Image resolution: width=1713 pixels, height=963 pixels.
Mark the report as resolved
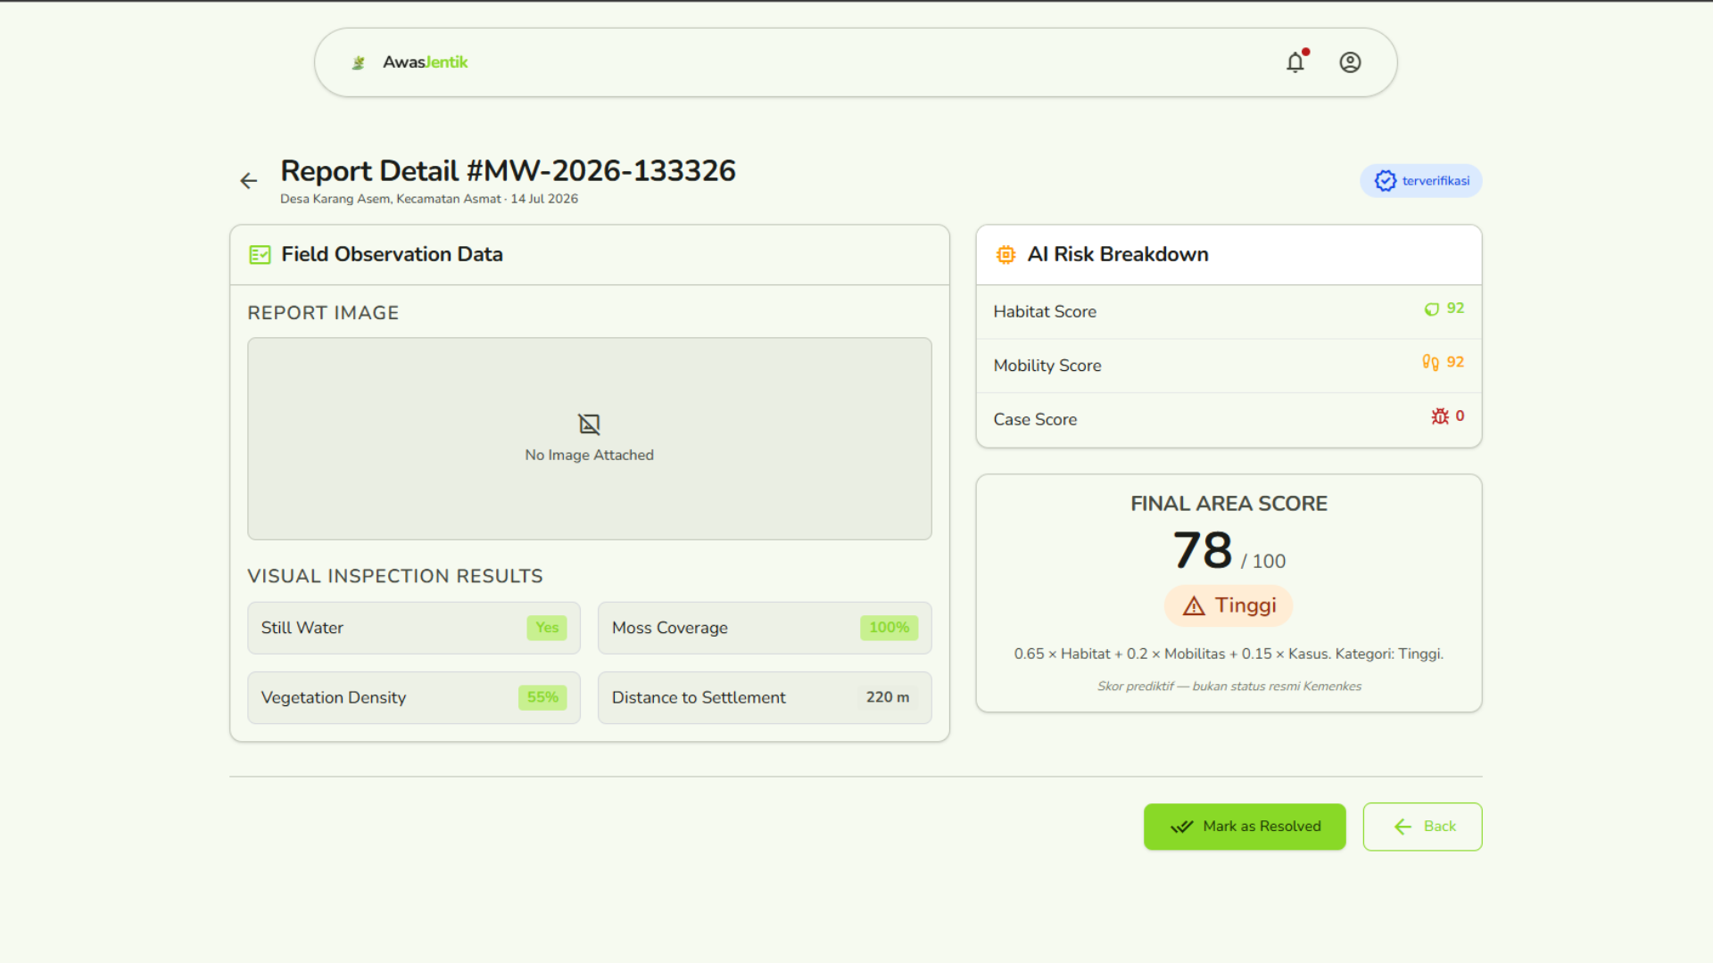(1245, 827)
